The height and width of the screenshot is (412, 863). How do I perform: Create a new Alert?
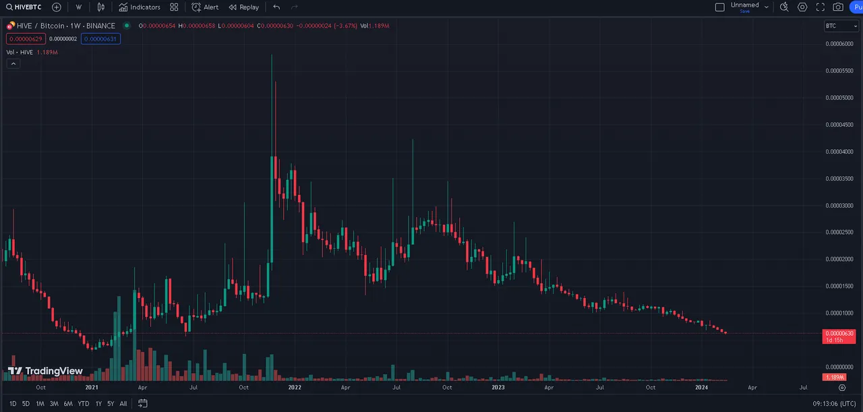[x=205, y=7]
